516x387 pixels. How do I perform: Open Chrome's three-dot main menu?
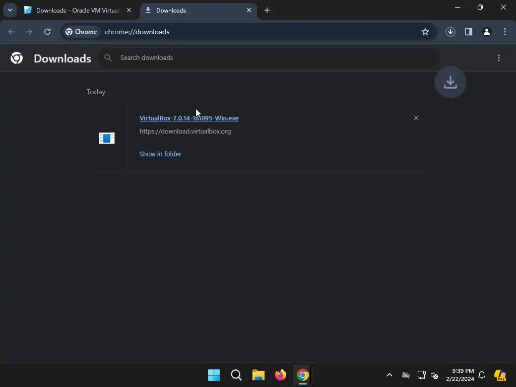(505, 32)
